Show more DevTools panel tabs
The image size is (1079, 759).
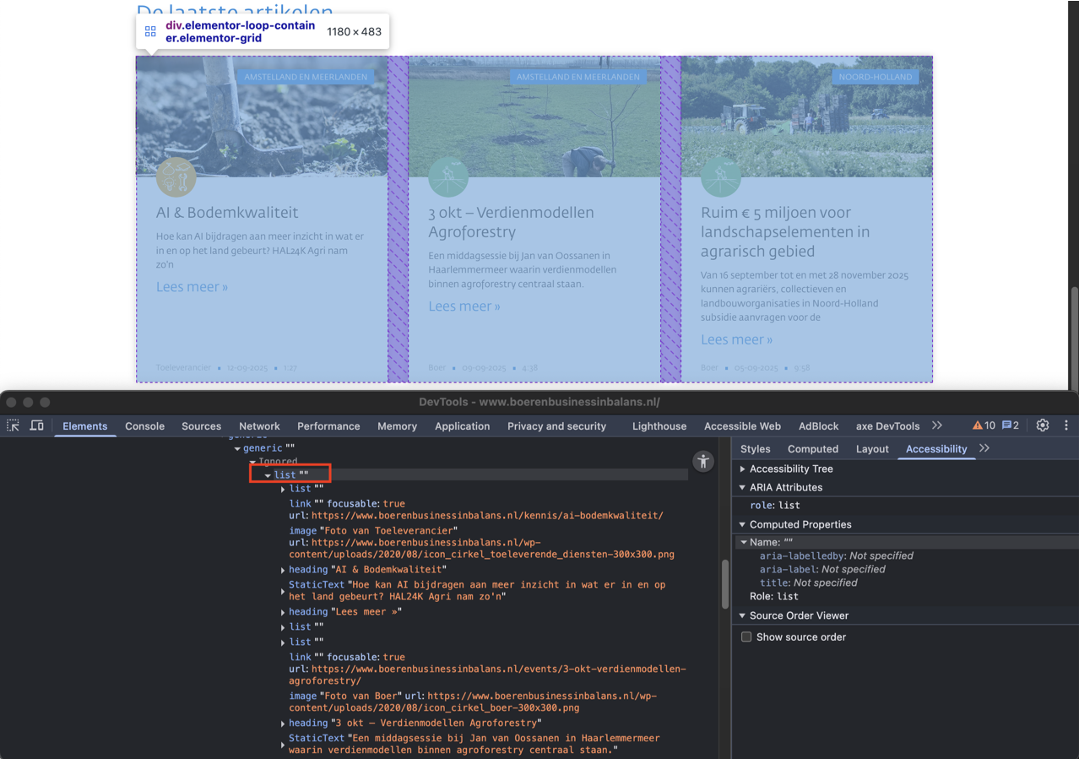[937, 426]
